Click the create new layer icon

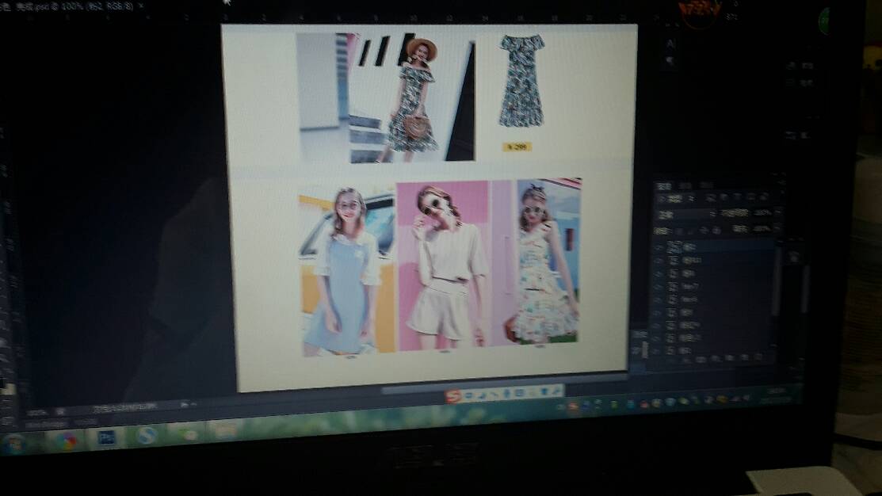[x=744, y=357]
